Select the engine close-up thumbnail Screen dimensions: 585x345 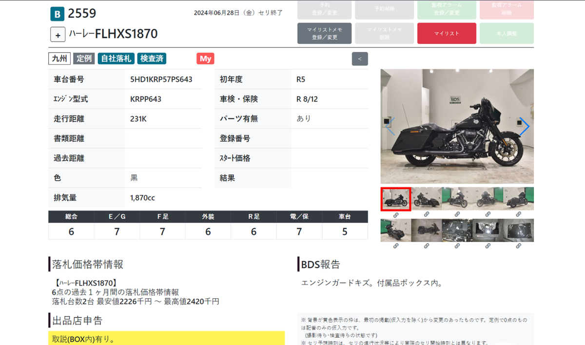pyautogui.click(x=457, y=230)
